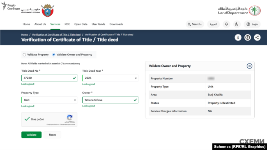Click the reCAPTCHA privacy and terms links
This screenshot has width=267, height=150.
pos(61,125)
